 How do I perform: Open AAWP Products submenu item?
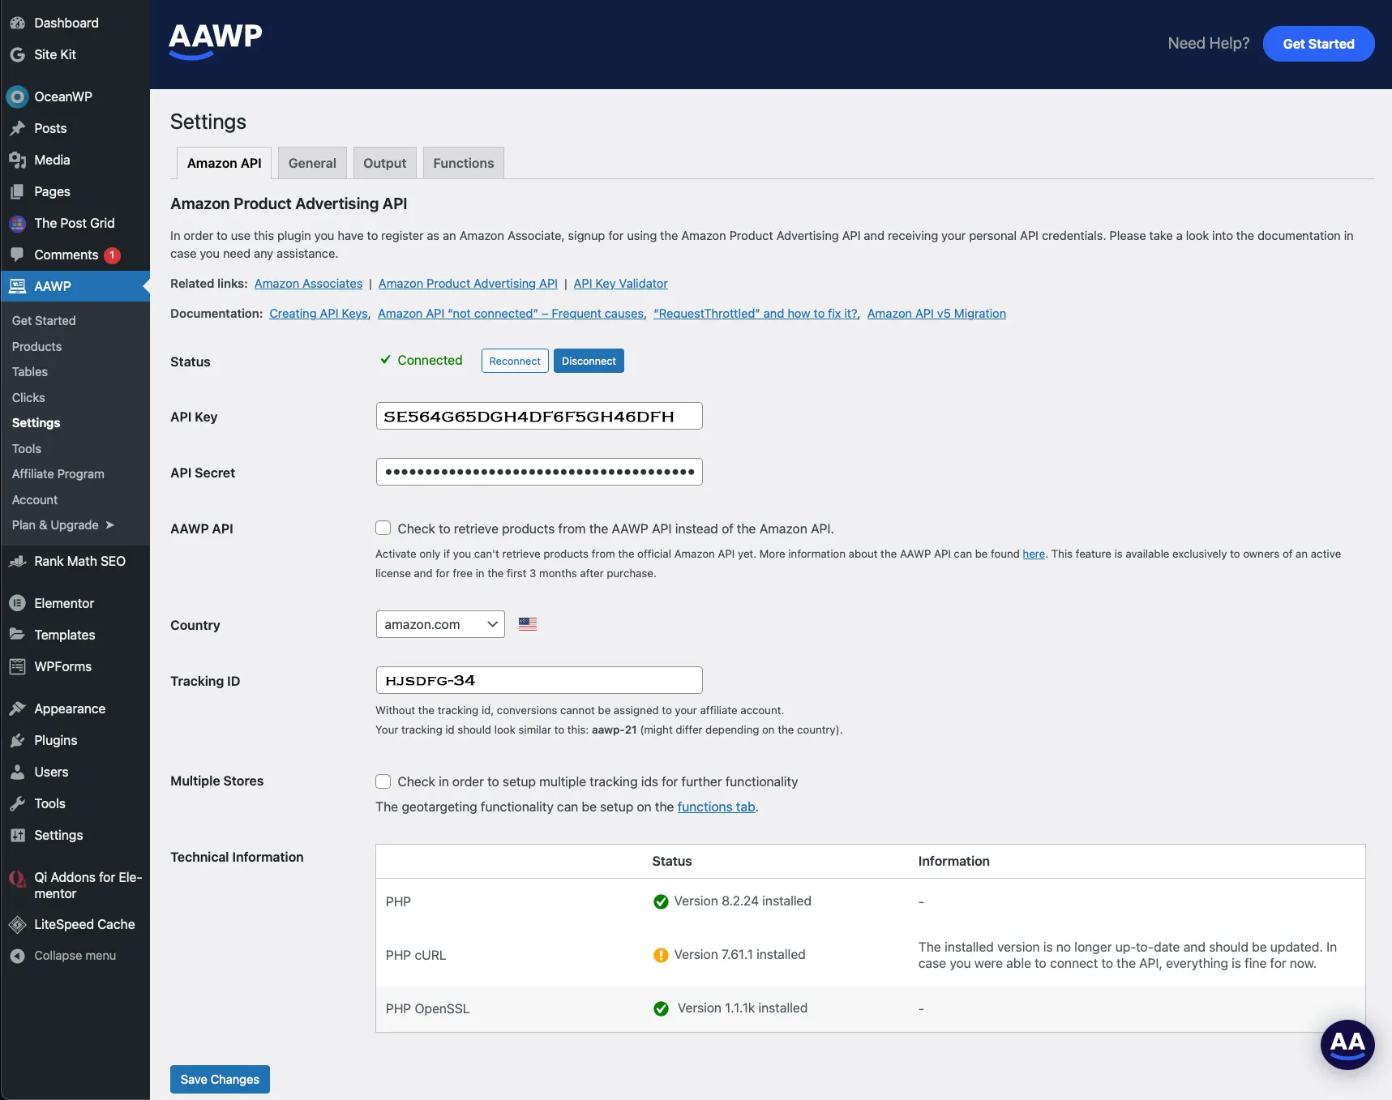coord(37,346)
